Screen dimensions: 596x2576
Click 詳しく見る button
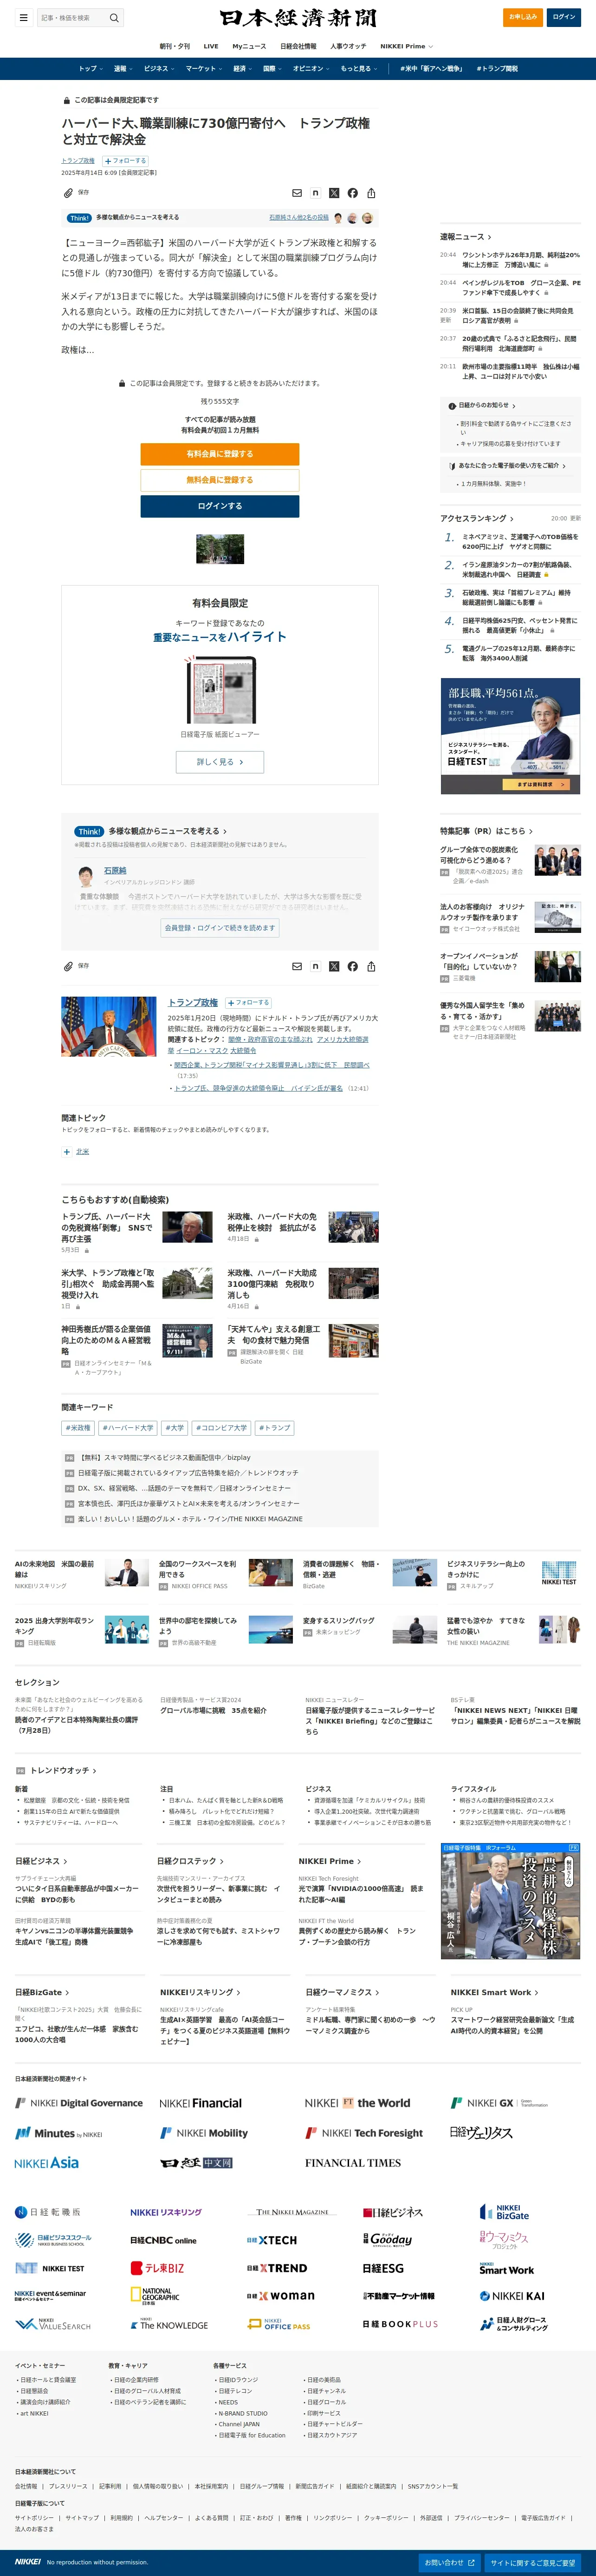coord(220,762)
